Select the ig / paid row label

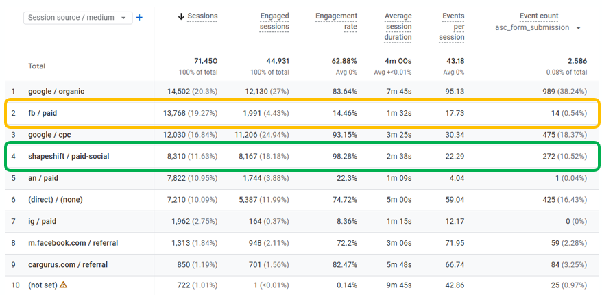point(43,222)
